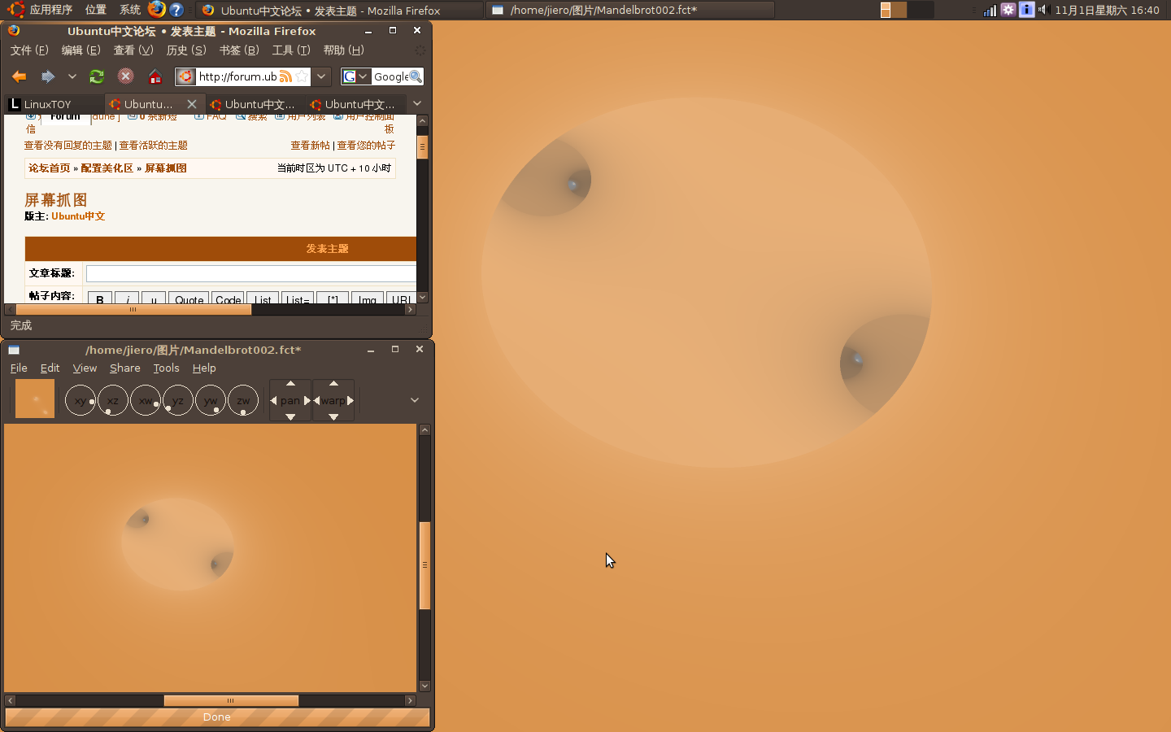The width and height of the screenshot is (1171, 732).
Task: Click the blue info tray icon
Action: pos(1026,10)
